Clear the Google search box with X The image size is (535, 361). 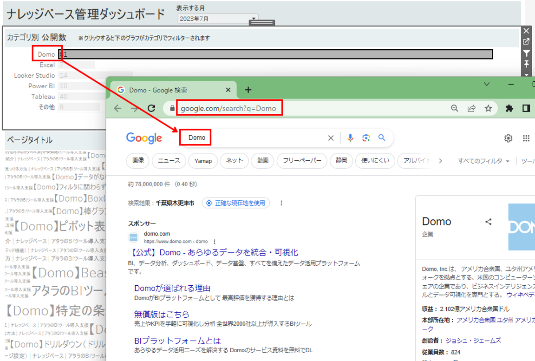331,138
